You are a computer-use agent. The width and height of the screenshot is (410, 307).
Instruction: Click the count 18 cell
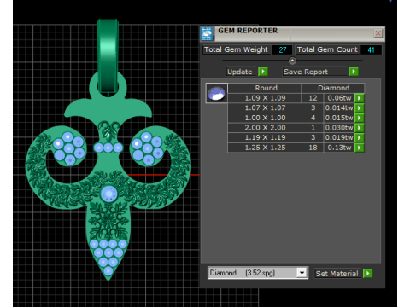click(x=313, y=148)
